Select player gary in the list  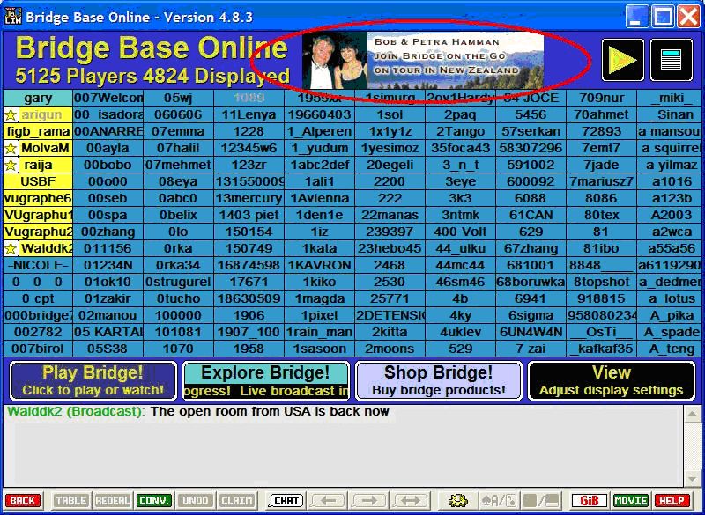coord(38,99)
